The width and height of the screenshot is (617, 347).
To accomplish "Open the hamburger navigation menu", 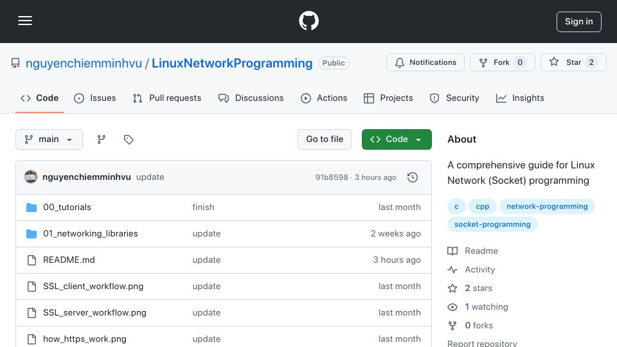I will [x=25, y=21].
